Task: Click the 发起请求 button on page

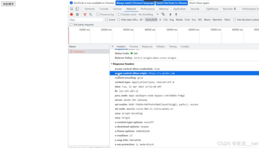Action: tap(8, 4)
